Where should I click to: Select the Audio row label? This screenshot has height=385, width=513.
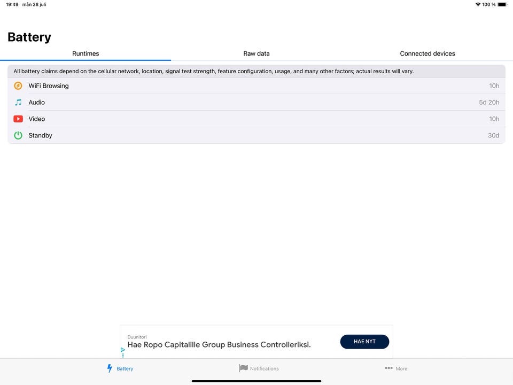point(37,103)
